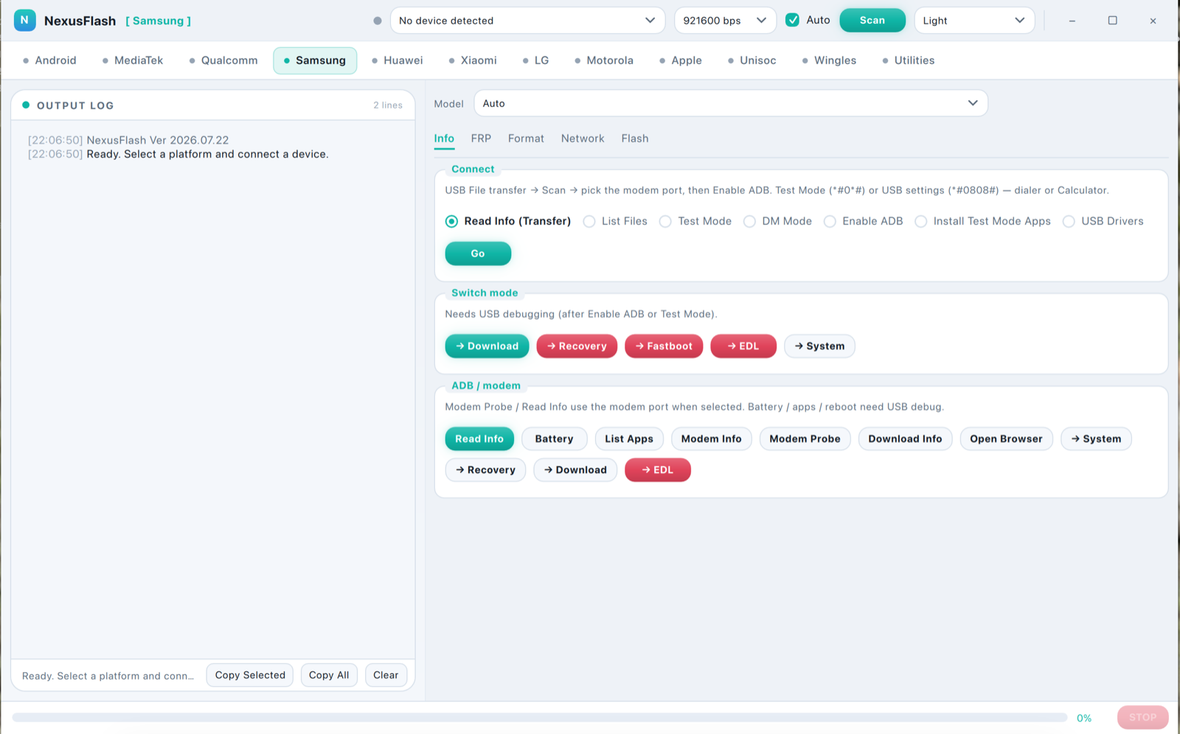This screenshot has width=1180, height=734.
Task: Click the STOP button
Action: (1143, 718)
